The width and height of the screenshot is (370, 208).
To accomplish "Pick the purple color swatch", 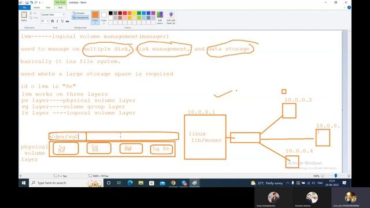I will coord(153,13).
